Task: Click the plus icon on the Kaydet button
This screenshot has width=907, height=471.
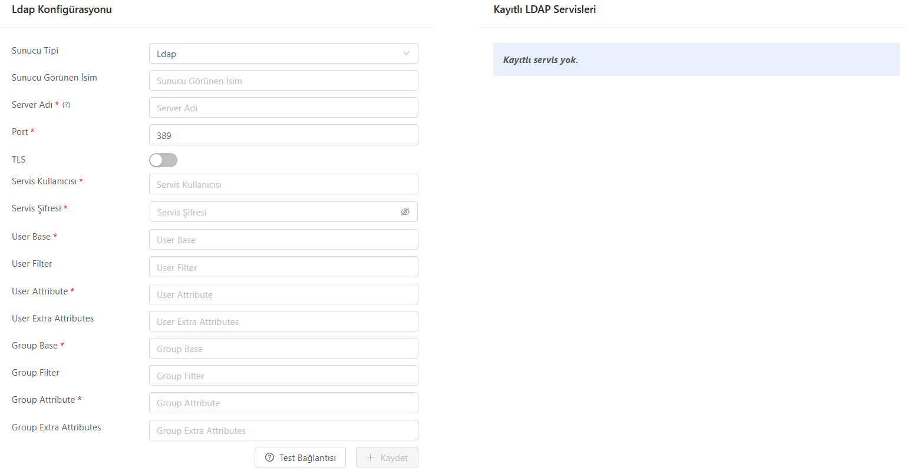Action: coord(371,457)
